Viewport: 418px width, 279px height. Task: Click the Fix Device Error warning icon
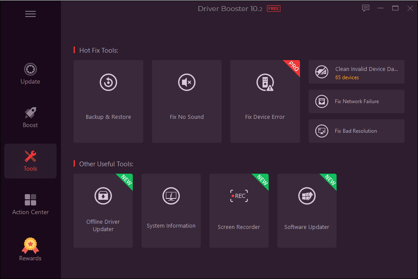[265, 82]
